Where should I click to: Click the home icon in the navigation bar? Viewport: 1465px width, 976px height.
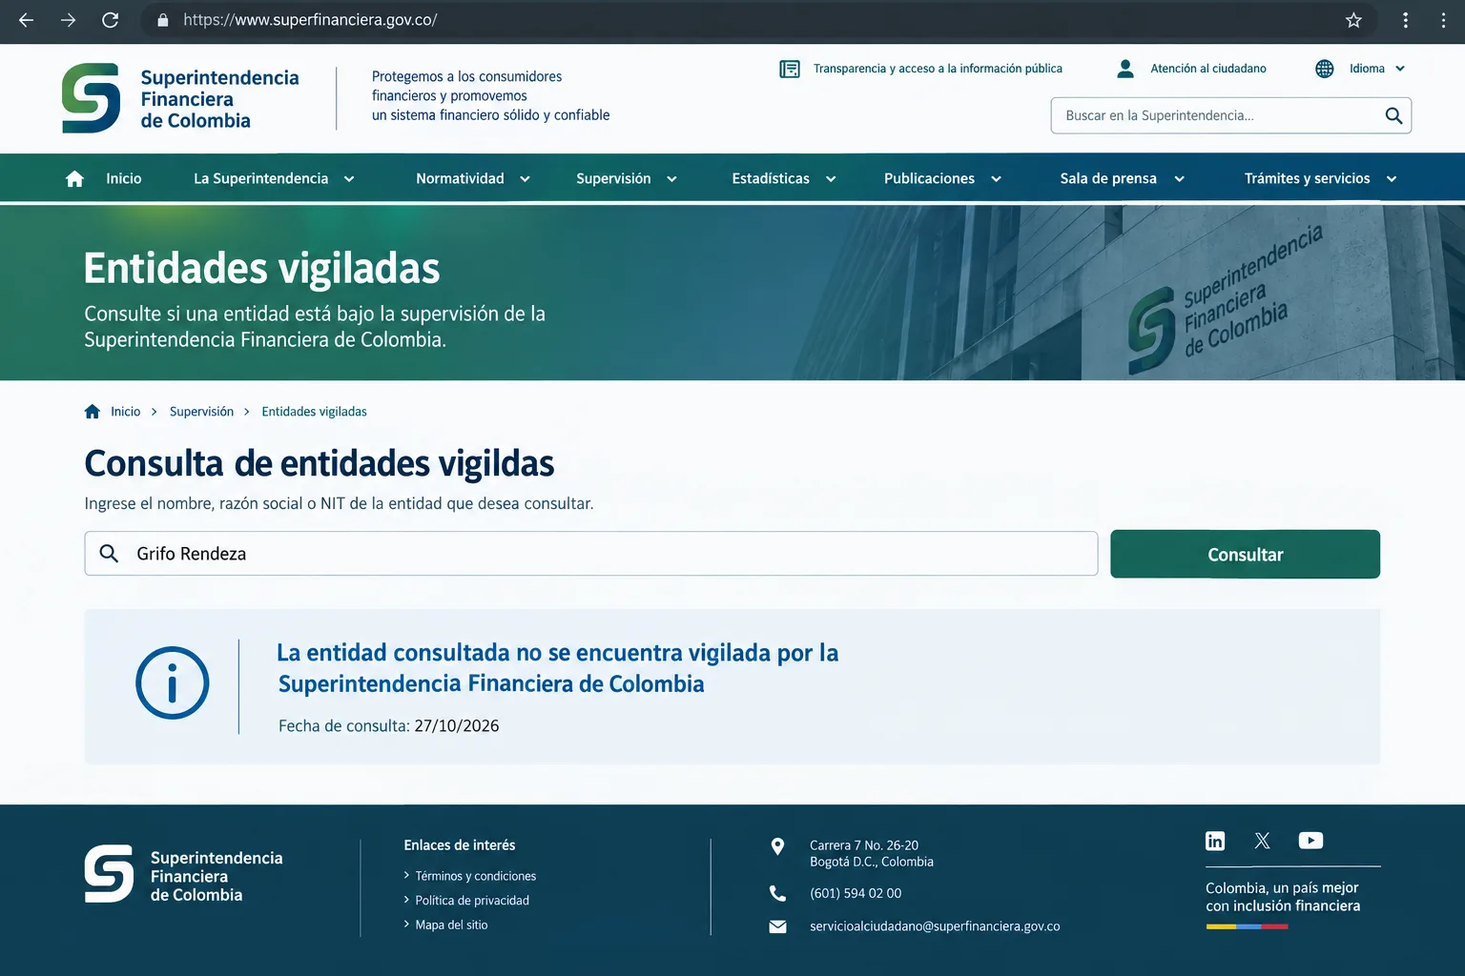(x=74, y=178)
